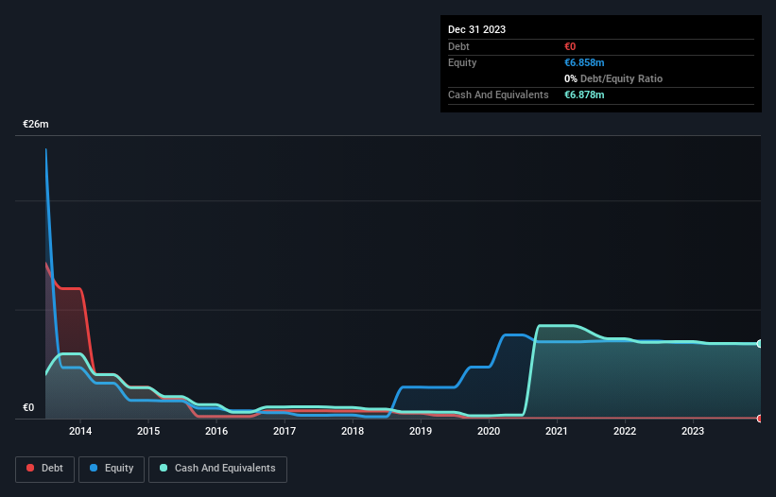Click the 2014 x-axis label
This screenshot has width=776, height=497.
click(x=80, y=431)
